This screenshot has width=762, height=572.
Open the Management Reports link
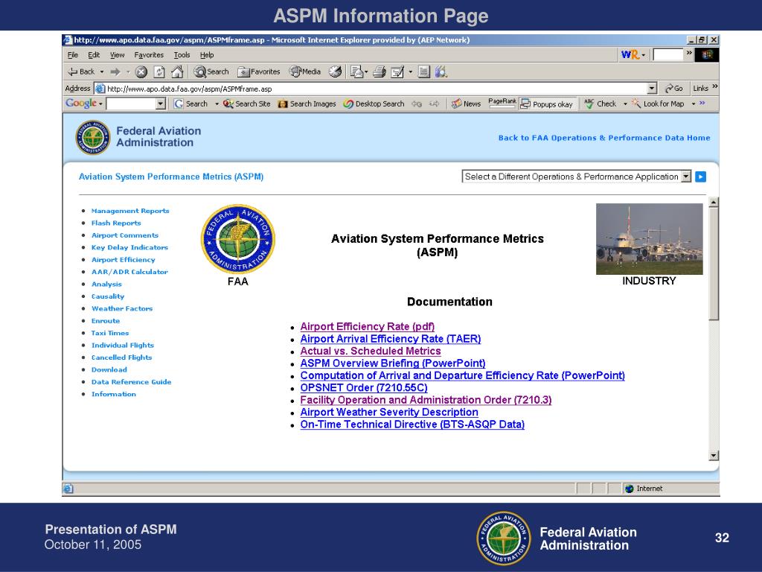pos(130,211)
